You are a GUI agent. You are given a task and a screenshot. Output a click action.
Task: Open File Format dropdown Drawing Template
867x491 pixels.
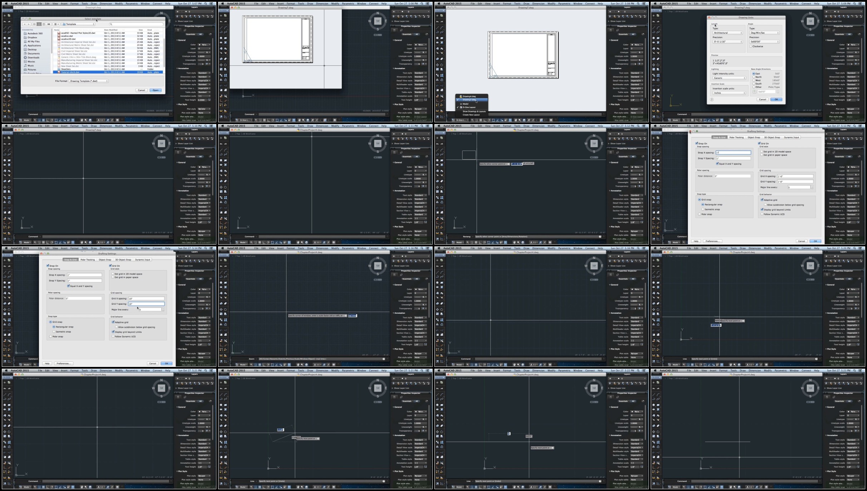89,81
